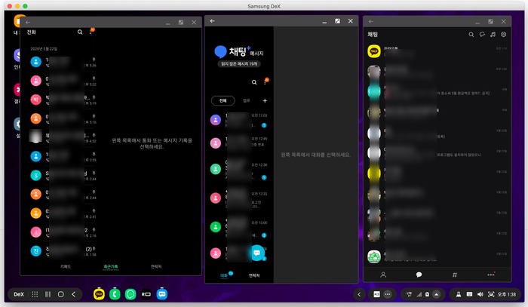This screenshot has height=307, width=528.
Task: Select the 최근기록 recents tab
Action: [x=111, y=266]
